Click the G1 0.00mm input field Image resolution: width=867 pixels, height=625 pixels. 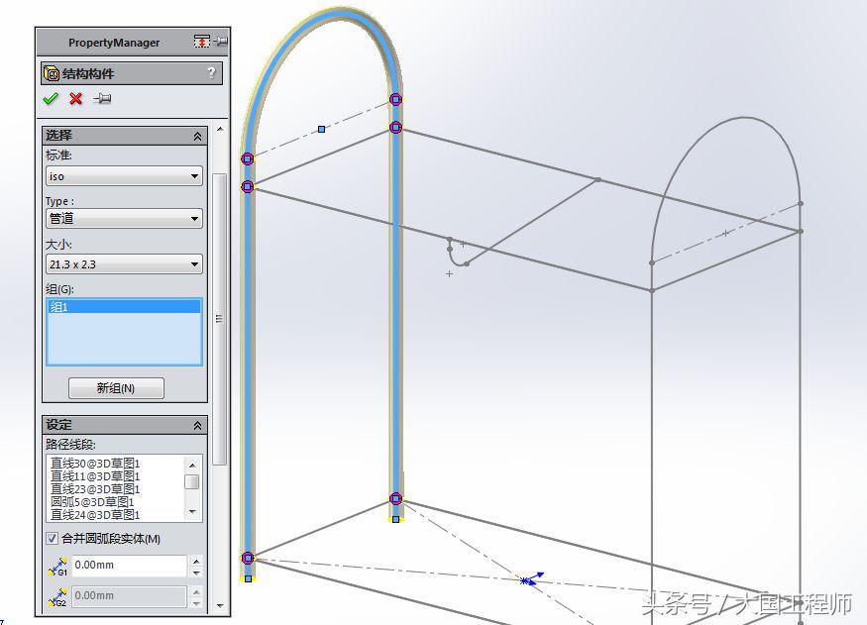(129, 565)
